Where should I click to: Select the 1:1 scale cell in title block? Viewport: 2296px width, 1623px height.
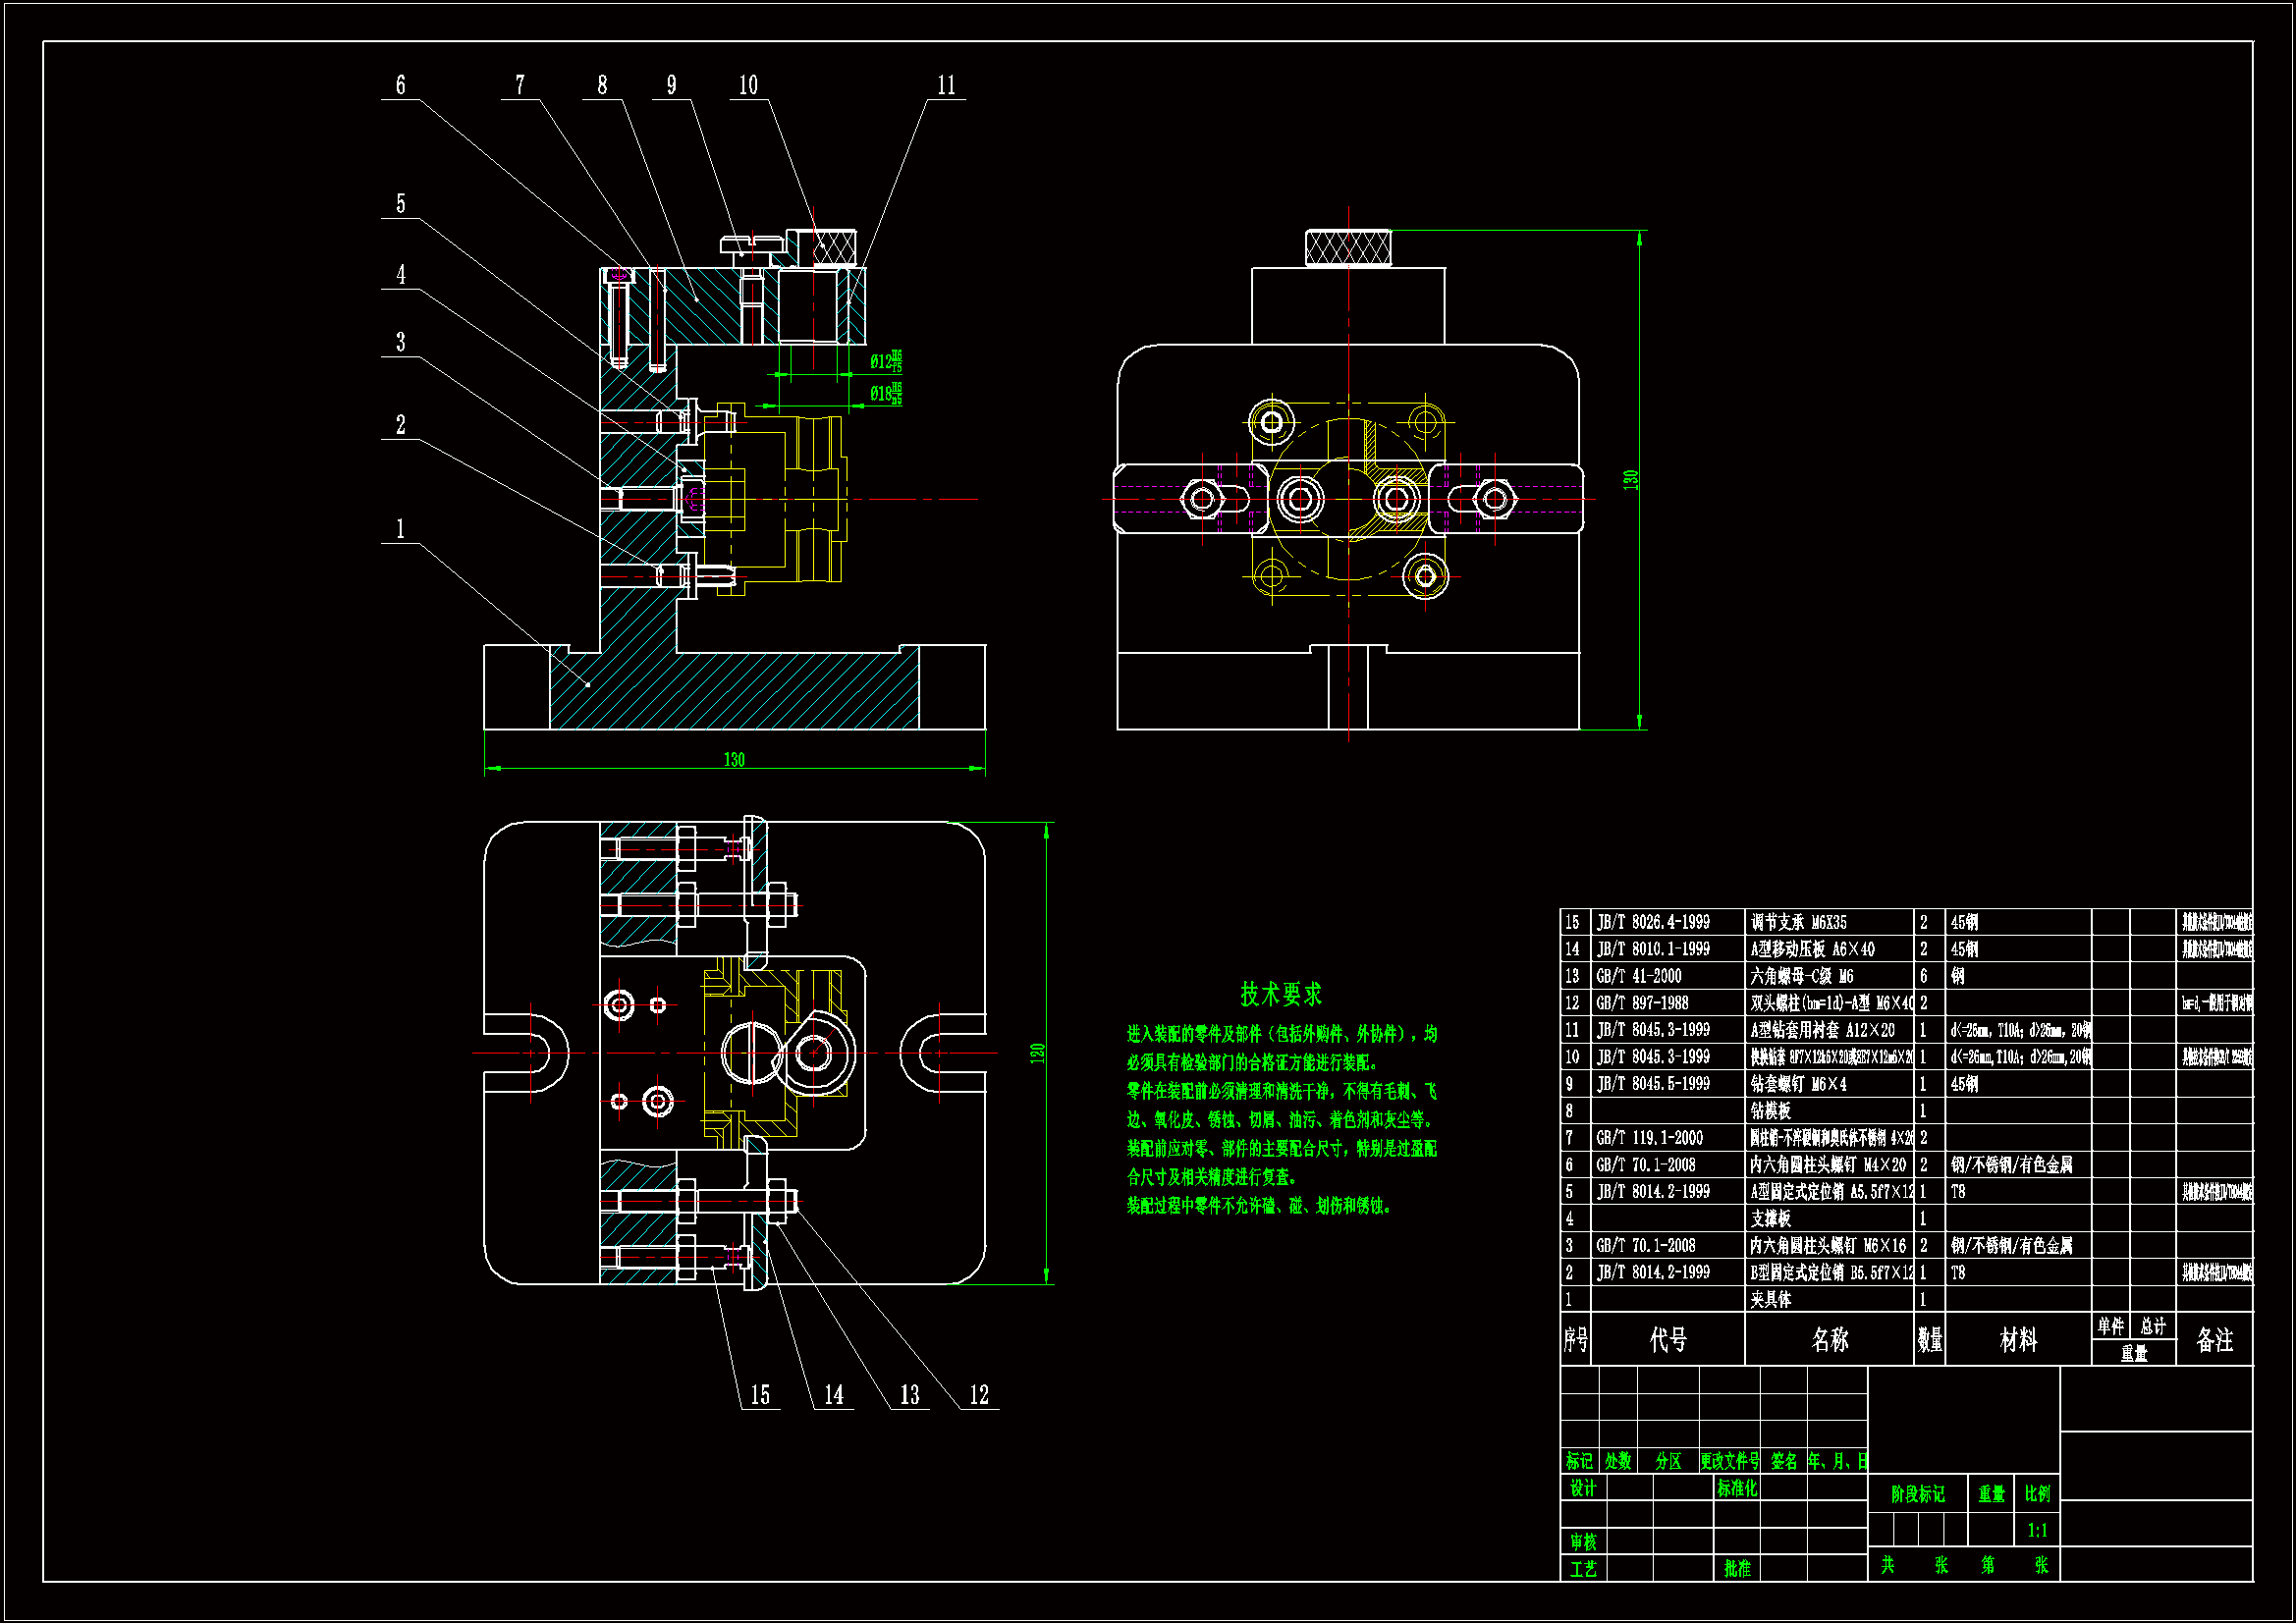coord(2037,1530)
